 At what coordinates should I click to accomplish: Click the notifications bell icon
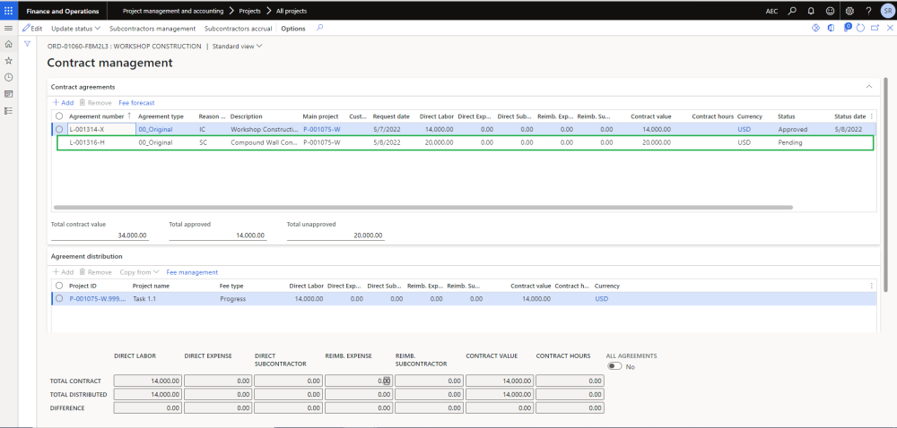pyautogui.click(x=811, y=11)
